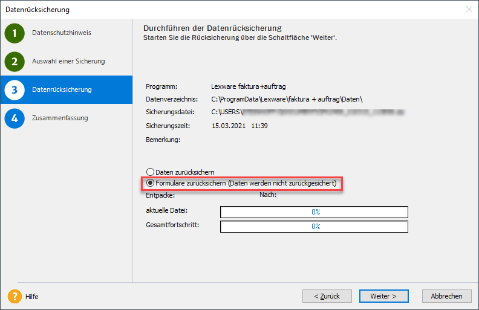Jump to 'Zusammenfassung' step label
The image size is (479, 310).
60,118
